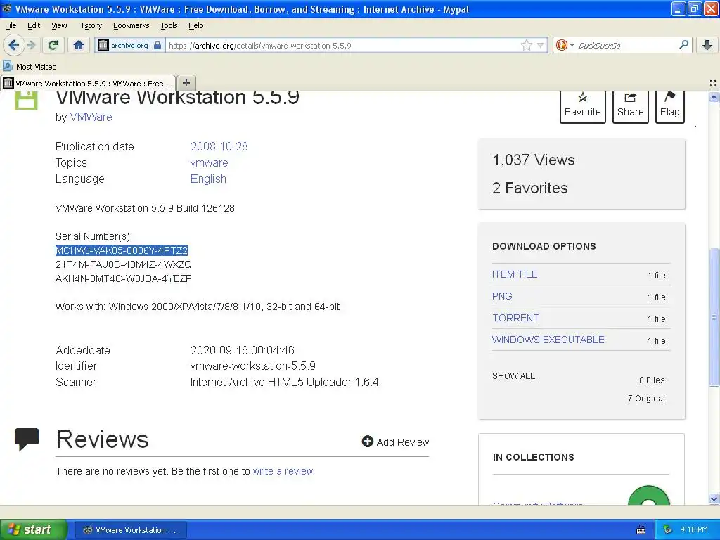The height and width of the screenshot is (540, 720).
Task: Bookmark this page with the star icon
Action: tap(526, 45)
